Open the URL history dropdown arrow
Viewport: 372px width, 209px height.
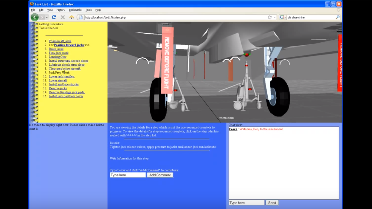pyautogui.click(x=275, y=17)
